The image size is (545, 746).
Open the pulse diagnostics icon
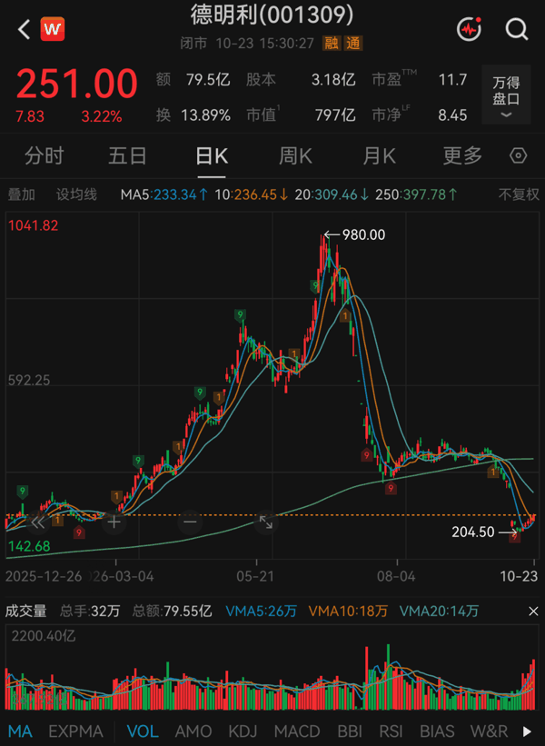469,29
